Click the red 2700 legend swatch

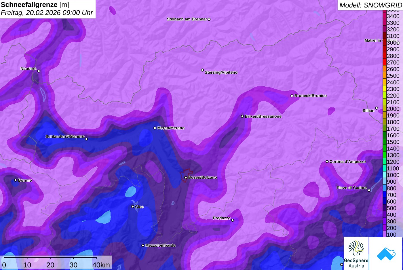coord(385,62)
